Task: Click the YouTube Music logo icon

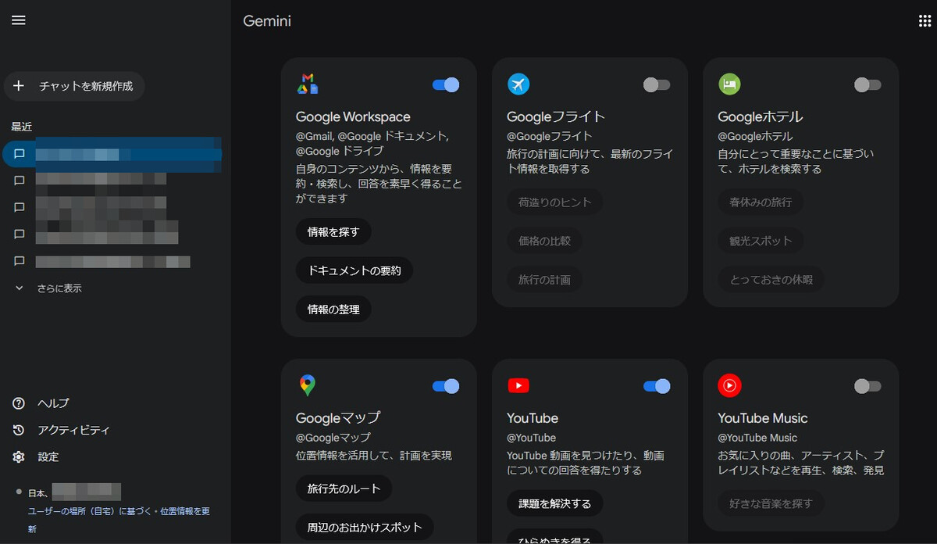Action: [729, 385]
